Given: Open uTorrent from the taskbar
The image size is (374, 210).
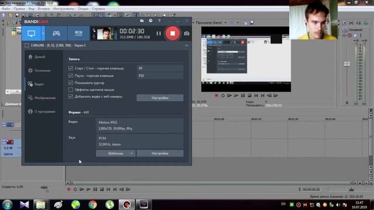Looking at the screenshot, I should 109,205.
